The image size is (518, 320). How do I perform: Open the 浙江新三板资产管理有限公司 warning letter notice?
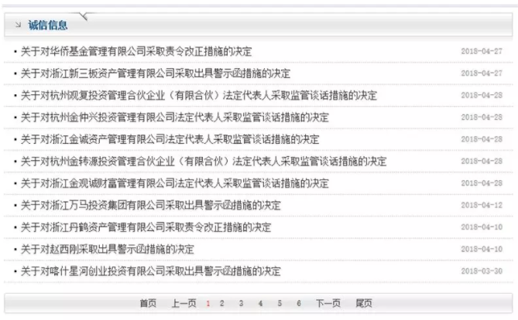point(155,73)
